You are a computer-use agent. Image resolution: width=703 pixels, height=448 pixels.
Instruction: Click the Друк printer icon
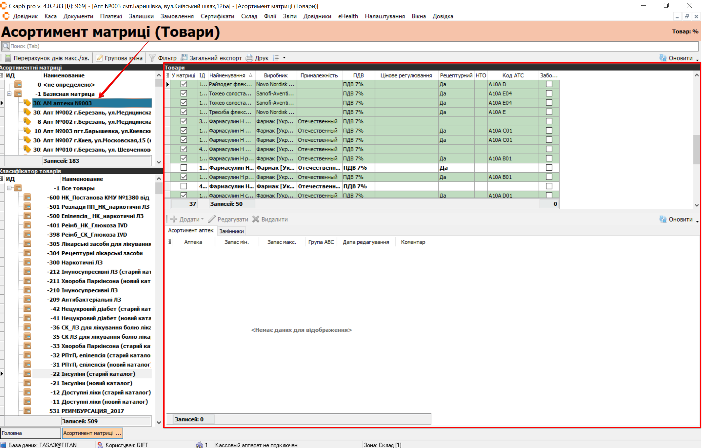point(249,58)
